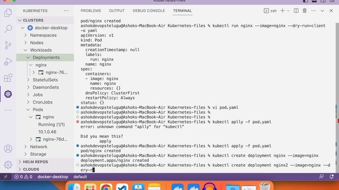The height and width of the screenshot is (190, 339).
Task: Collapse the Pods node
Action: (28, 109)
